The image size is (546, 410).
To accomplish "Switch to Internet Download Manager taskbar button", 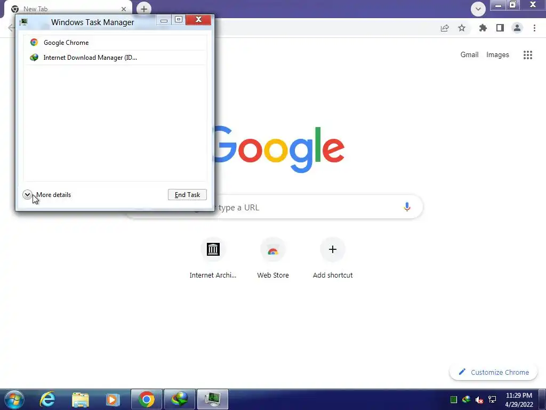I will (179, 399).
